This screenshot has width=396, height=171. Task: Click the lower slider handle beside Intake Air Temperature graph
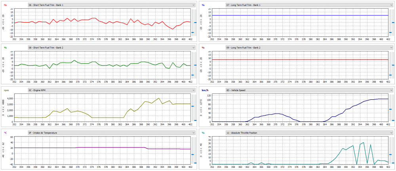[x=195, y=163]
